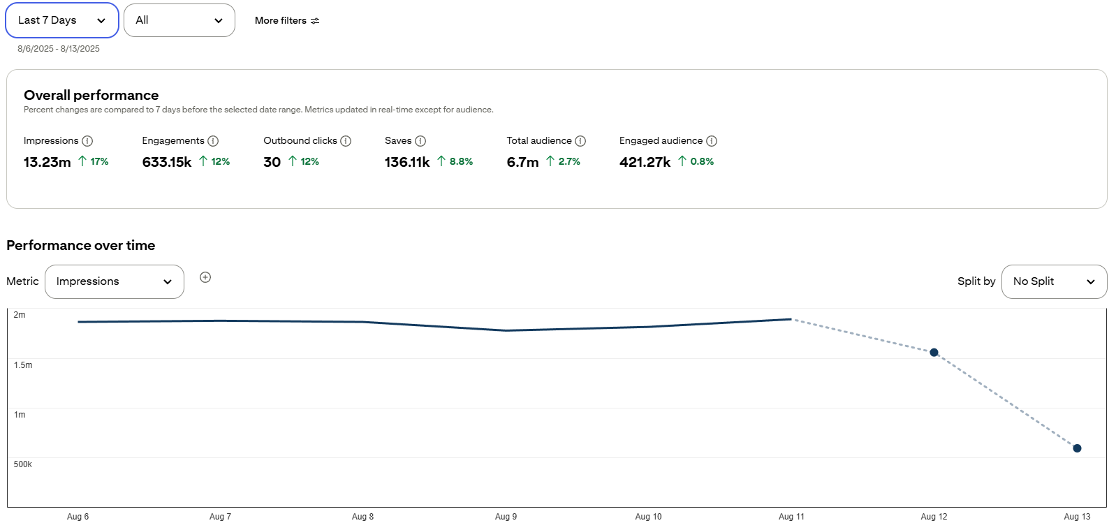Expand the No Split dropdown
The image size is (1116, 530).
point(1054,281)
